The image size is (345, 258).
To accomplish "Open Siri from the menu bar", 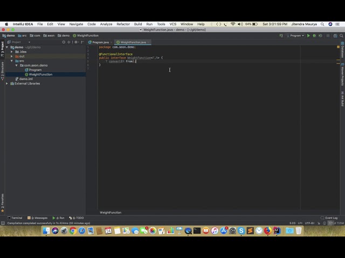I will pos(330,24).
